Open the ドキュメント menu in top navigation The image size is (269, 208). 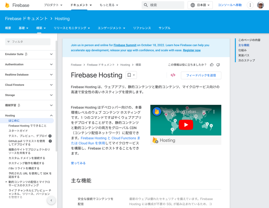(x=81, y=5)
